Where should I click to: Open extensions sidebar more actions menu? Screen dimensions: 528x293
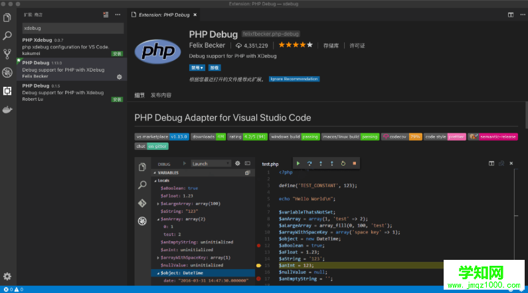118,15
